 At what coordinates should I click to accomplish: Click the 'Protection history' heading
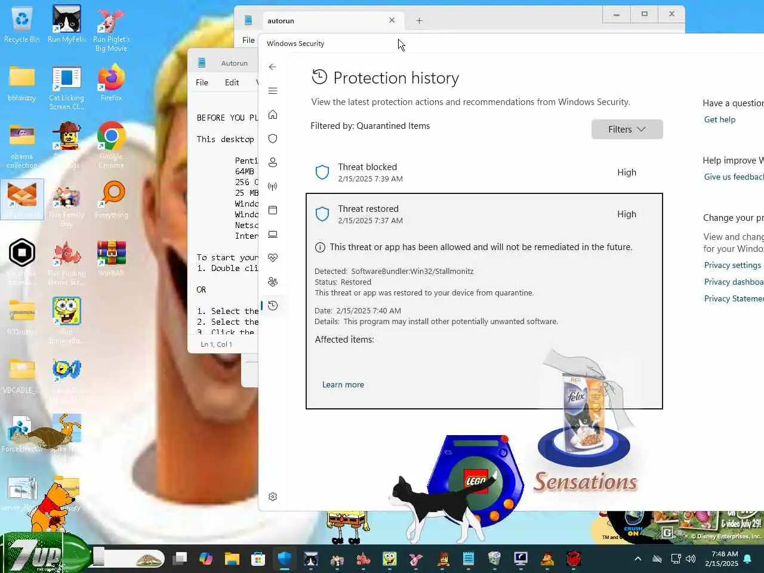[396, 78]
